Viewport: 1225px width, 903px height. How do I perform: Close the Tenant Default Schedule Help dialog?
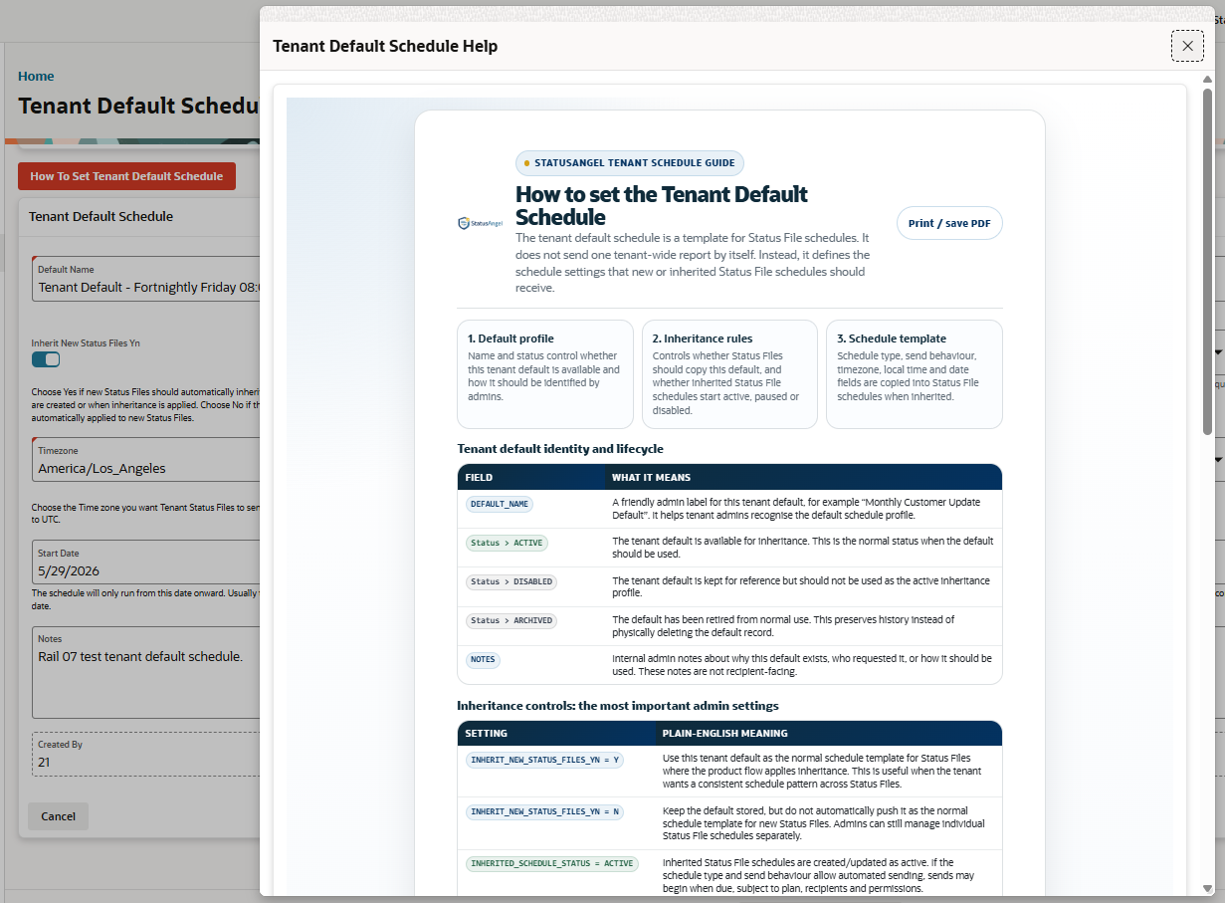point(1187,46)
